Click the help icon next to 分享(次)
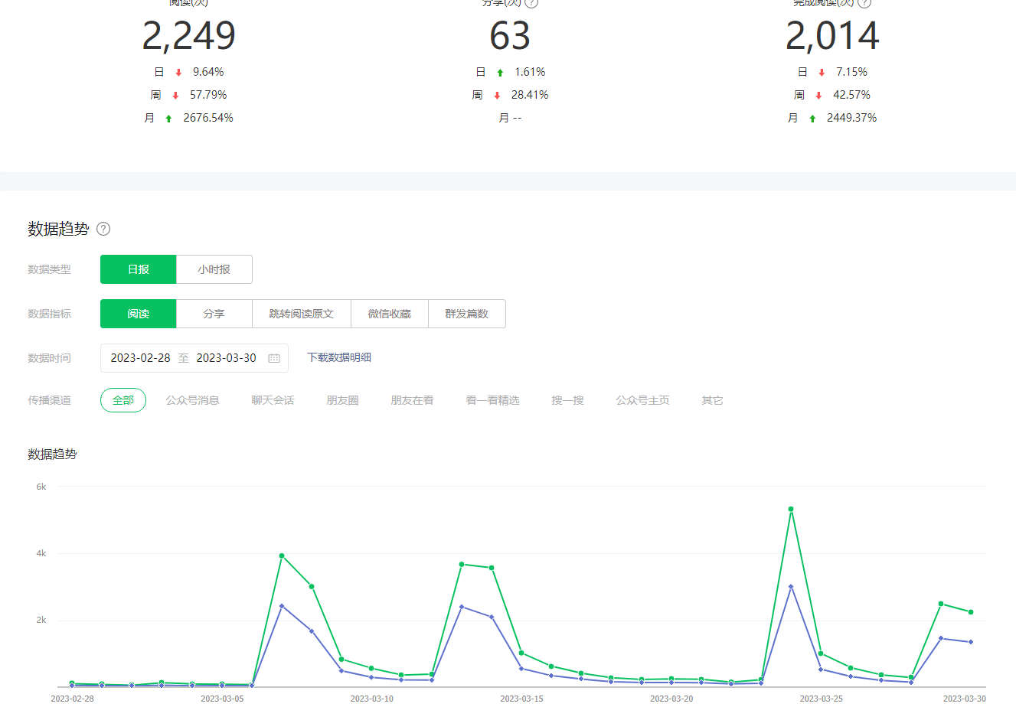This screenshot has height=707, width=1016. coord(531,2)
